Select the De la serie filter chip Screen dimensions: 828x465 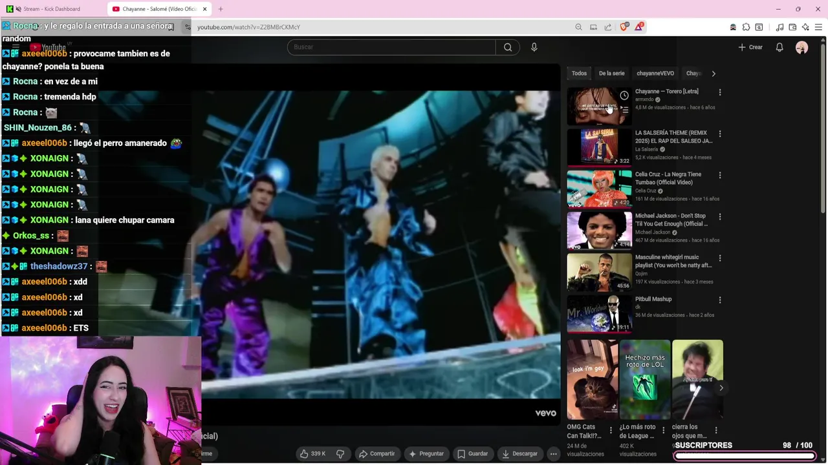(x=611, y=74)
